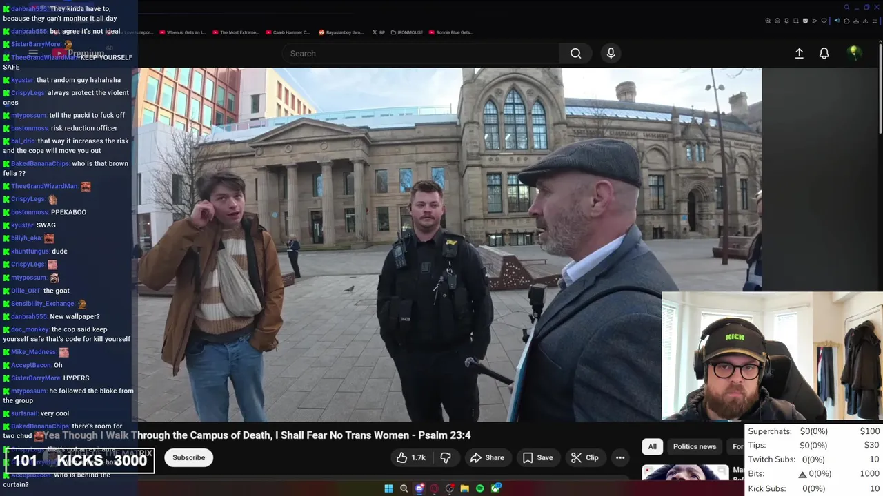Image resolution: width=883 pixels, height=496 pixels.
Task: Select the All filter chip
Action: (652, 446)
